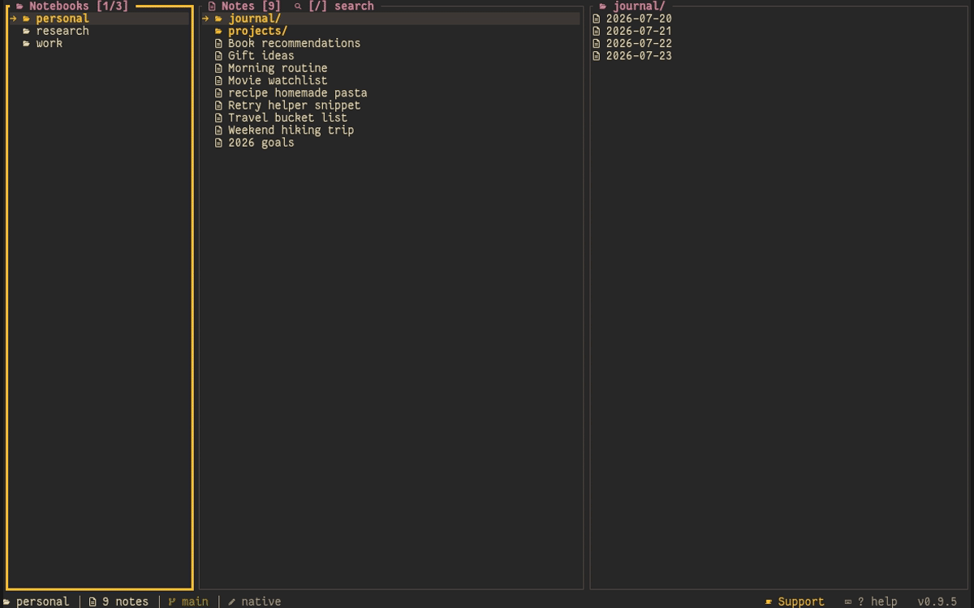Open the projects/ folder

257,31
